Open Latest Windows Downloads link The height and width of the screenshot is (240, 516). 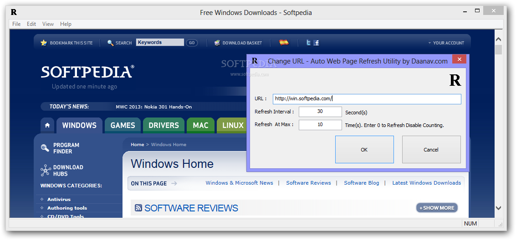pyautogui.click(x=426, y=183)
